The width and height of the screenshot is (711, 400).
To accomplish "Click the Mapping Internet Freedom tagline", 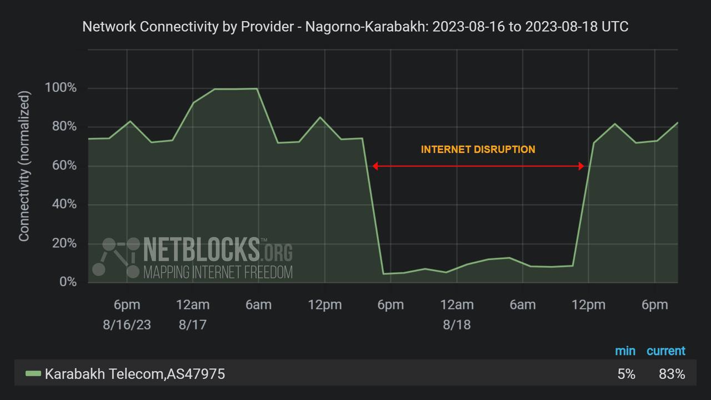I will tap(218, 272).
